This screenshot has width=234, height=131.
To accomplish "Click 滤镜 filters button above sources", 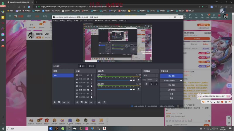I will tap(91, 66).
